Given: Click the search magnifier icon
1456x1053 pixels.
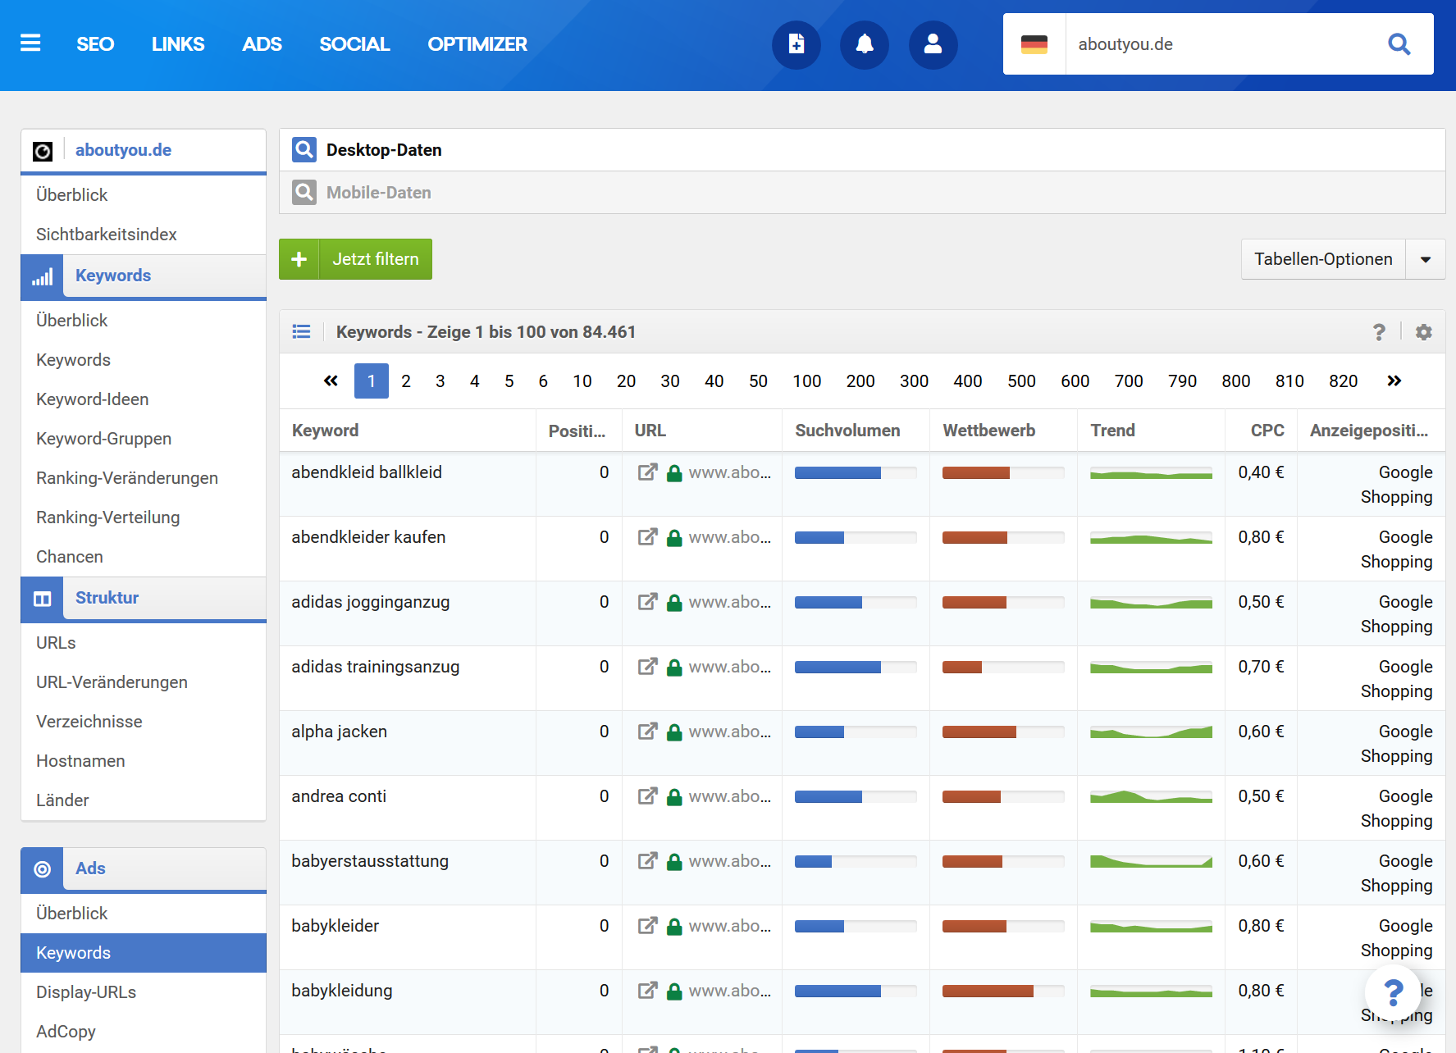Looking at the screenshot, I should [1399, 44].
